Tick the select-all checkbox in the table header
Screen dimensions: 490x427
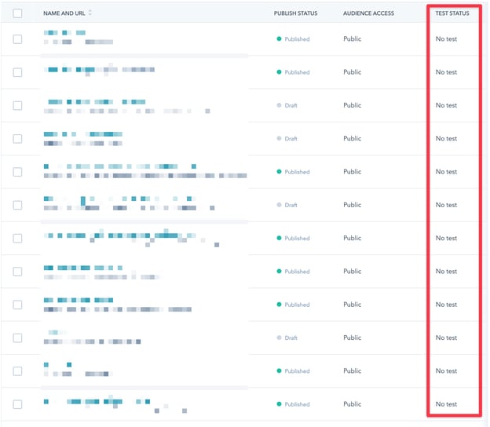point(18,13)
